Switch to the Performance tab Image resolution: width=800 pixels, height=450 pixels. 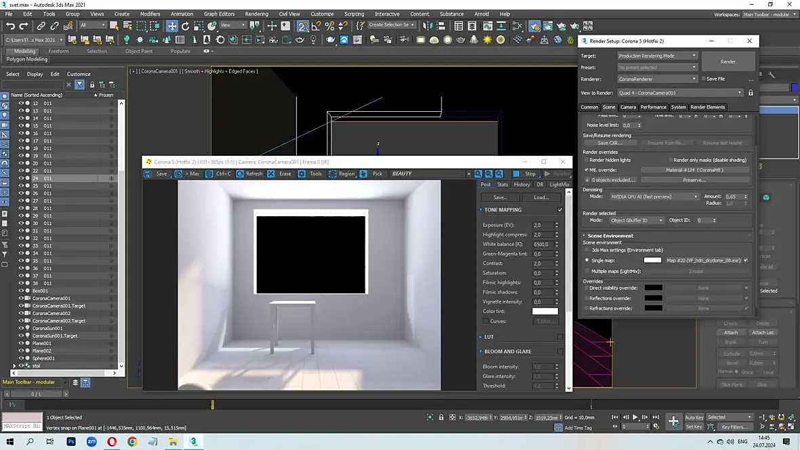click(x=653, y=107)
